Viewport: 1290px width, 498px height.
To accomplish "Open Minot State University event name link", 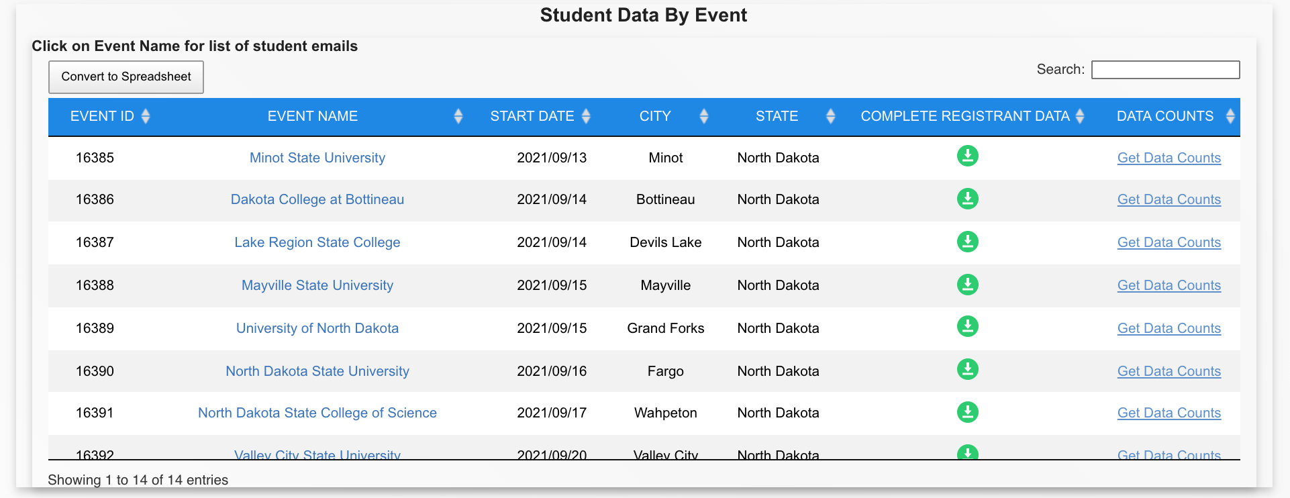I will (317, 158).
